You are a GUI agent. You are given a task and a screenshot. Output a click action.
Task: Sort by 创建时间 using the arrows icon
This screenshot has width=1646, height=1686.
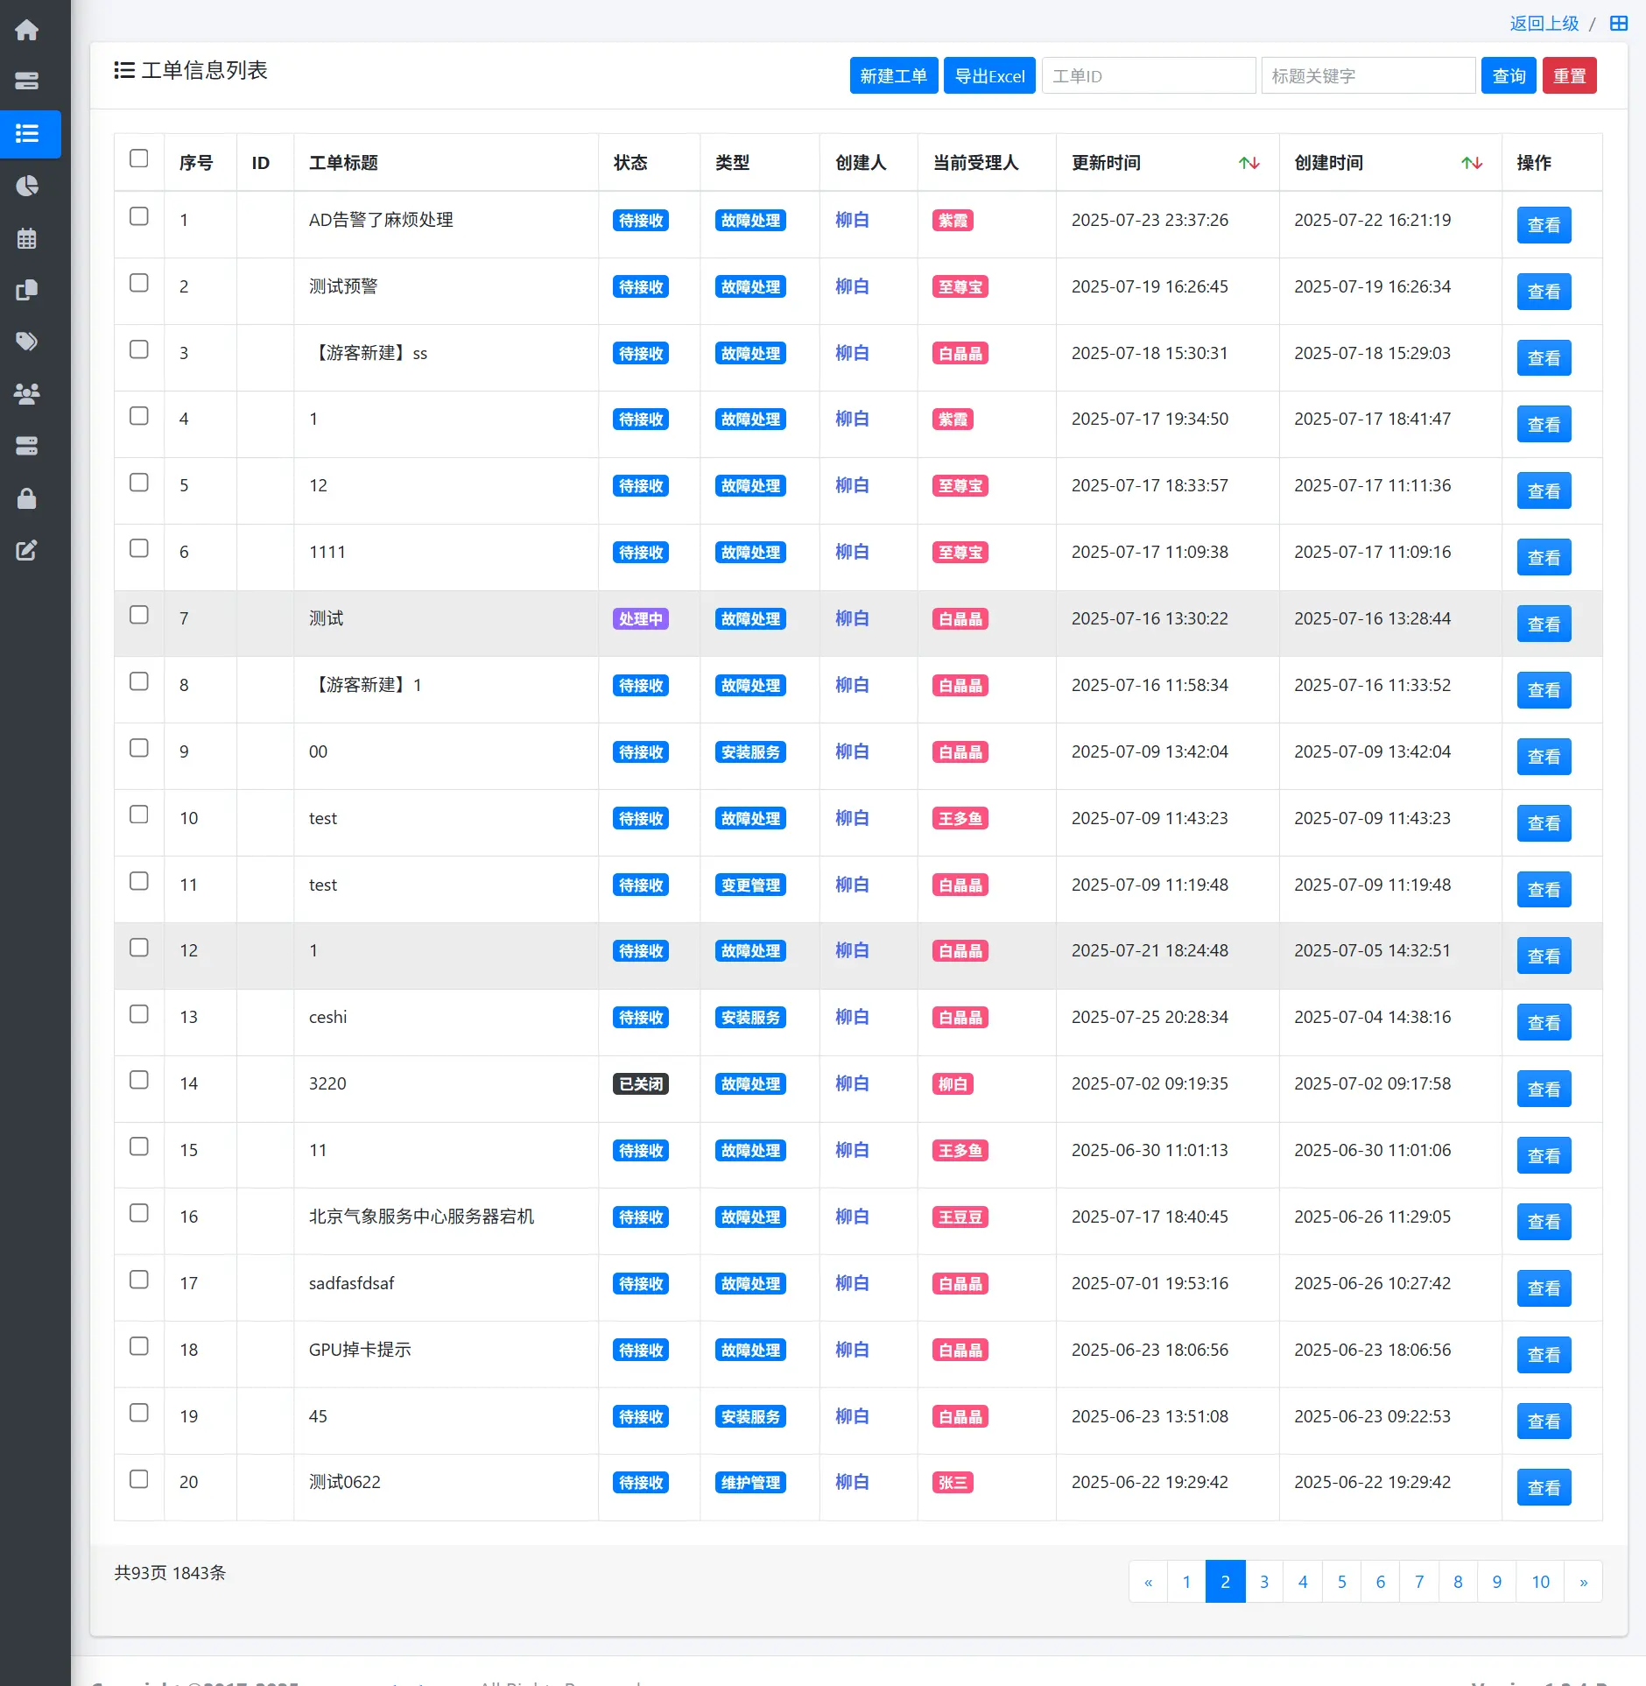pos(1472,163)
